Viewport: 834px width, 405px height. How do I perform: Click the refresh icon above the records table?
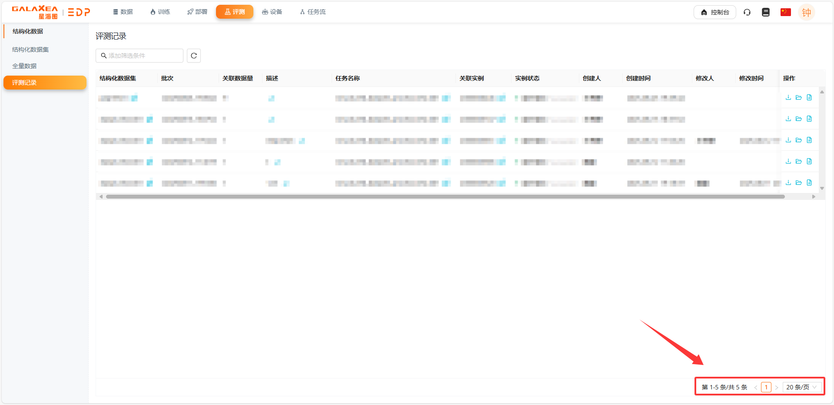[x=193, y=56]
